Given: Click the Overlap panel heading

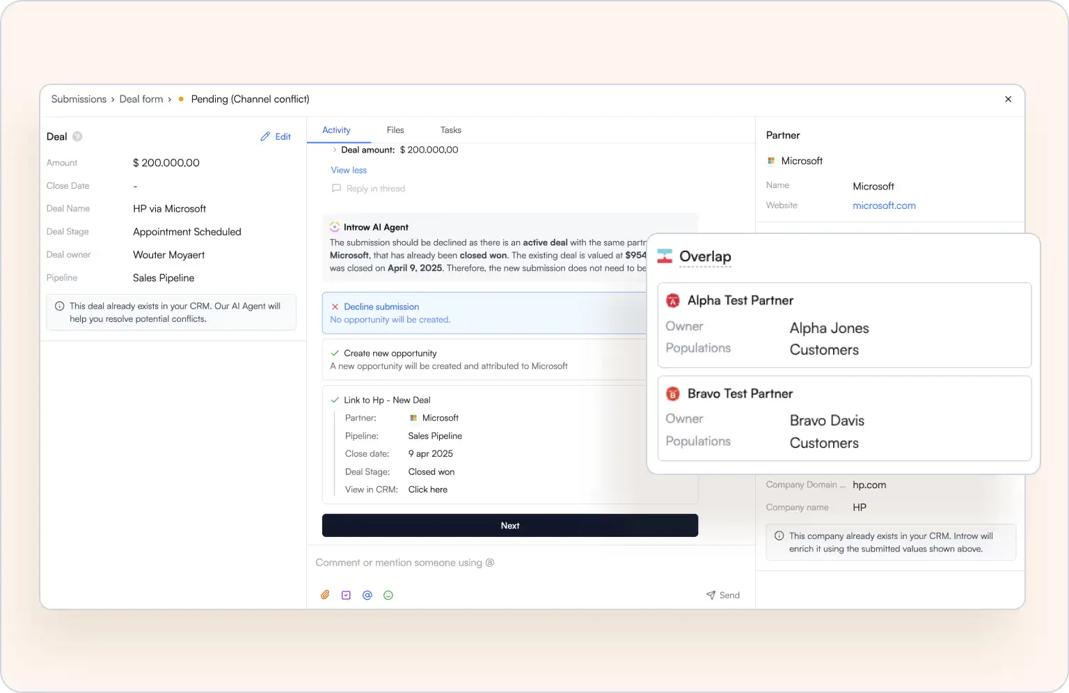Looking at the screenshot, I should (x=705, y=256).
